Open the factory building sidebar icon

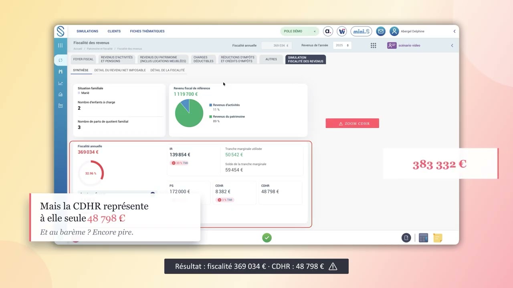click(61, 106)
